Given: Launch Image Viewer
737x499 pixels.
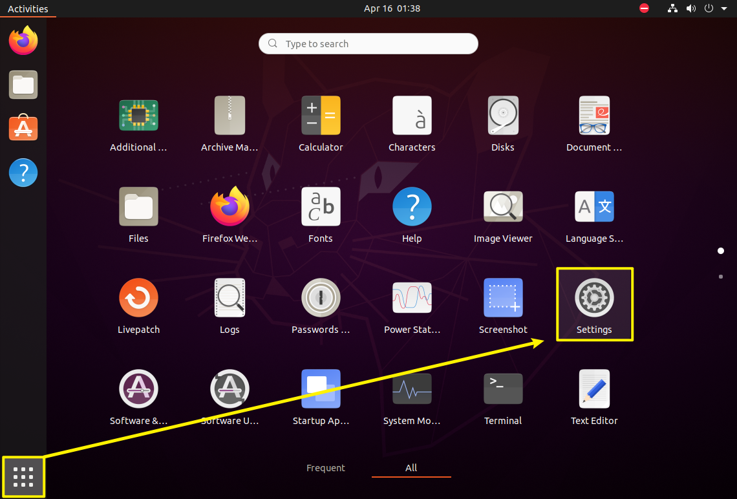Looking at the screenshot, I should tap(503, 215).
